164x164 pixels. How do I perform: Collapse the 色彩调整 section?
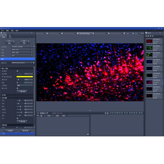coord(1,98)
